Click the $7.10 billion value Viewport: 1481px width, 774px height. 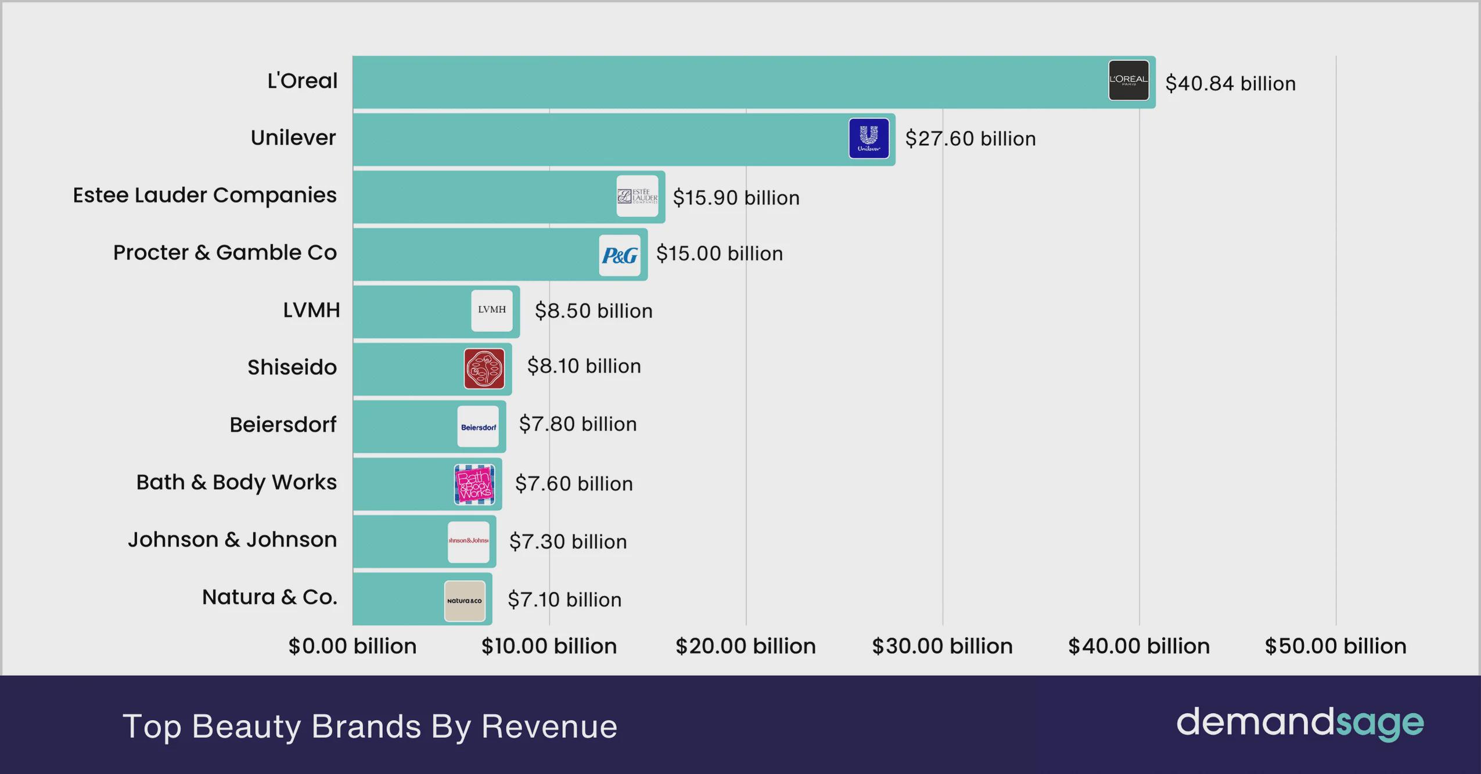click(x=565, y=600)
